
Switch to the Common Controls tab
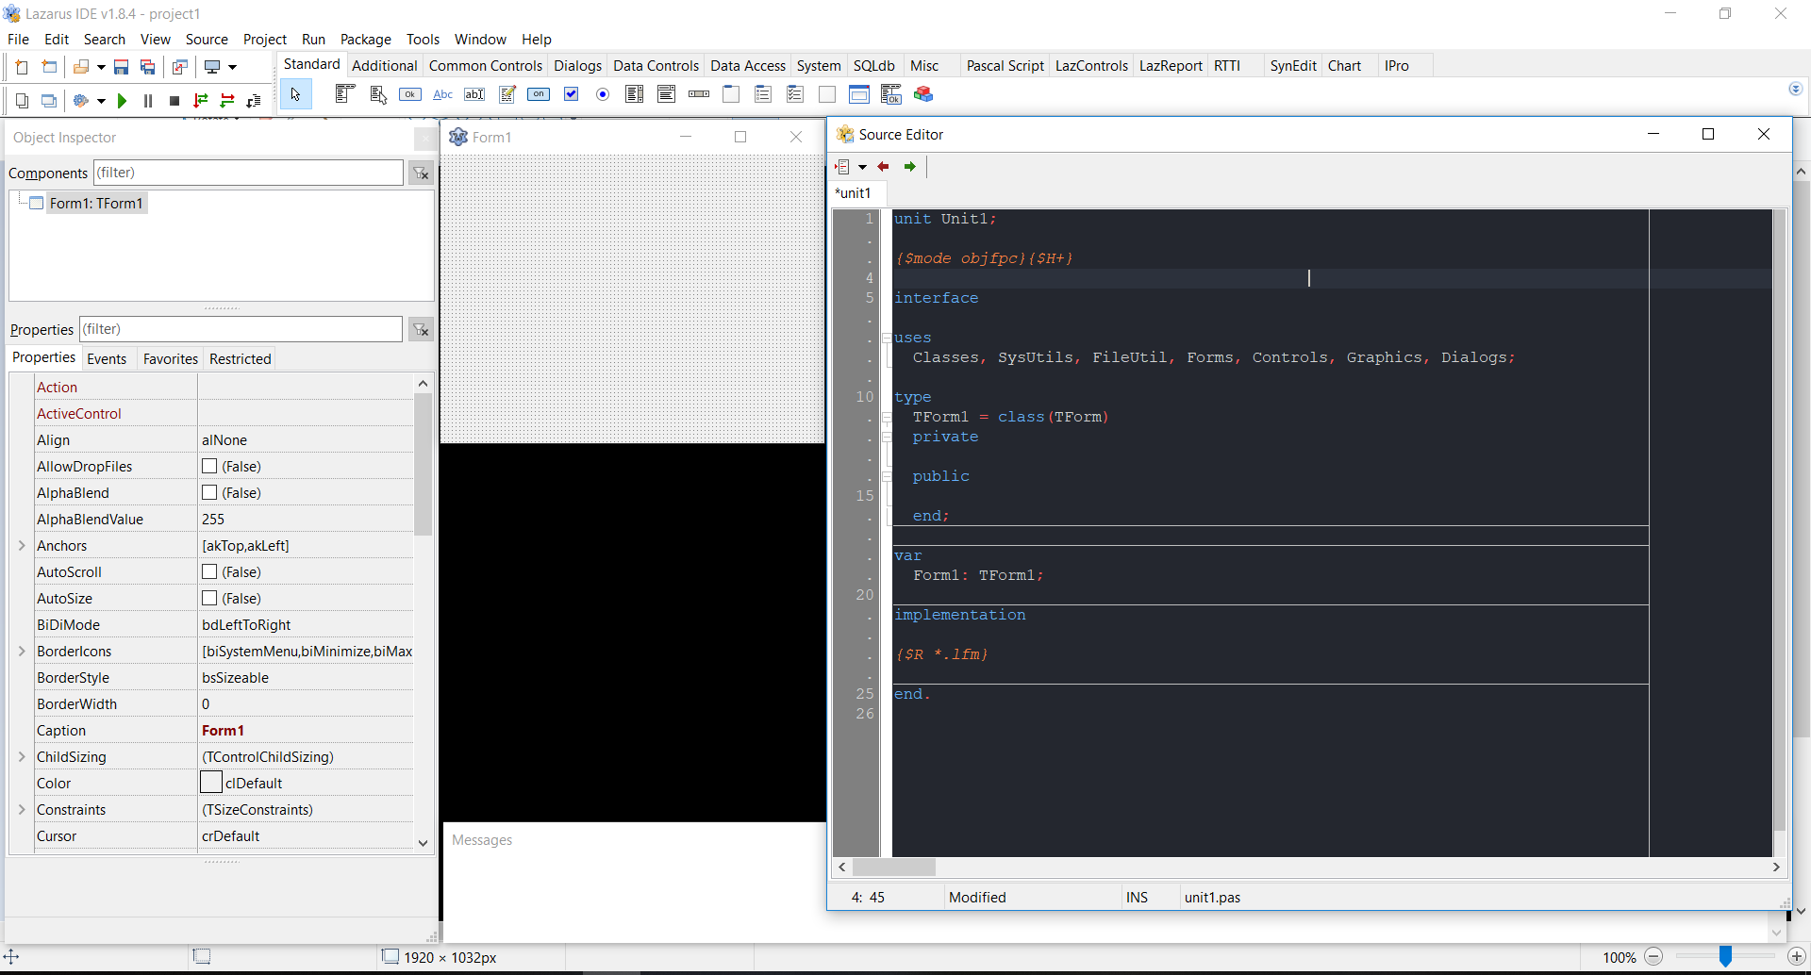point(485,66)
